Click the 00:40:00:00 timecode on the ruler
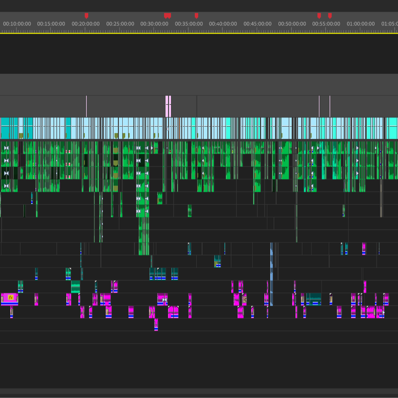The image size is (398, 398). tap(223, 24)
